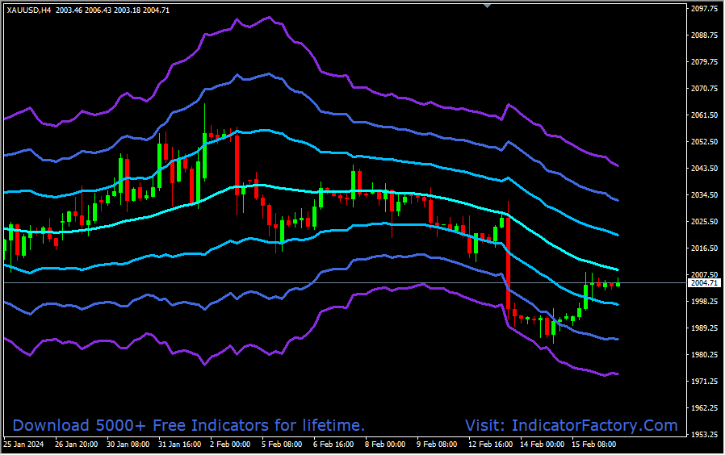725x455 pixels.
Task: Click price scale value 2043.50
Action: pos(704,168)
